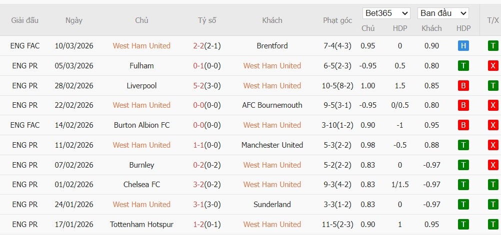Click green T HDP badge in Chelsea FC row

click(463, 185)
